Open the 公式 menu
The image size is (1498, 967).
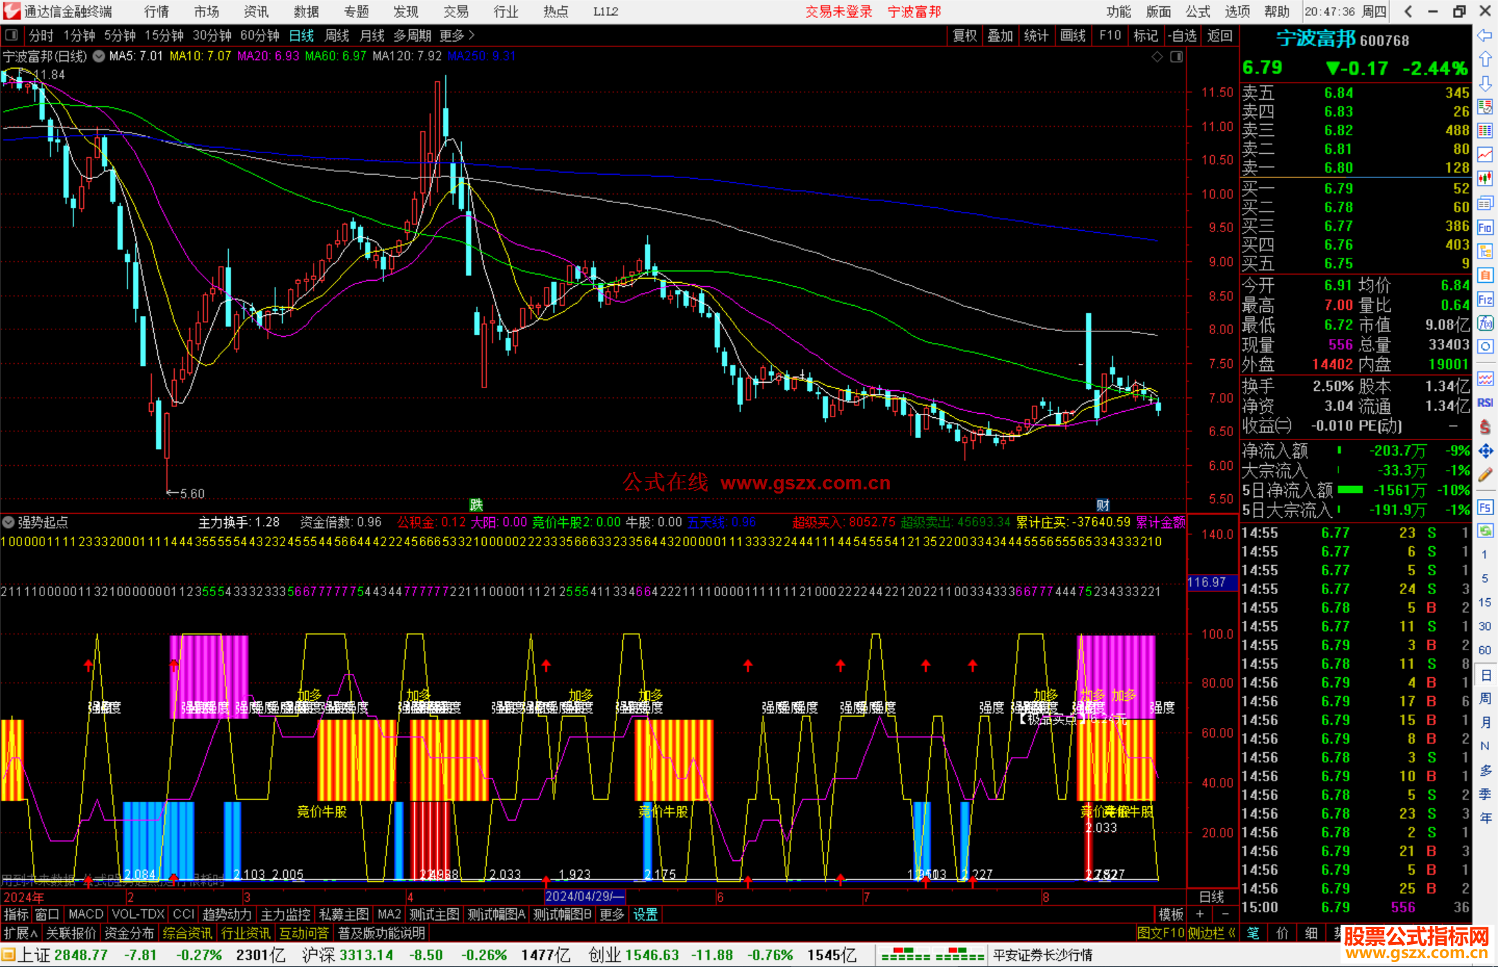coord(1198,12)
